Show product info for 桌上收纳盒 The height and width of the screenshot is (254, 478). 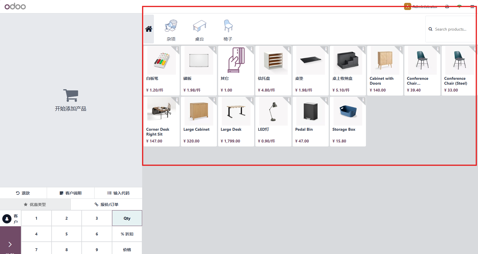(x=363, y=49)
